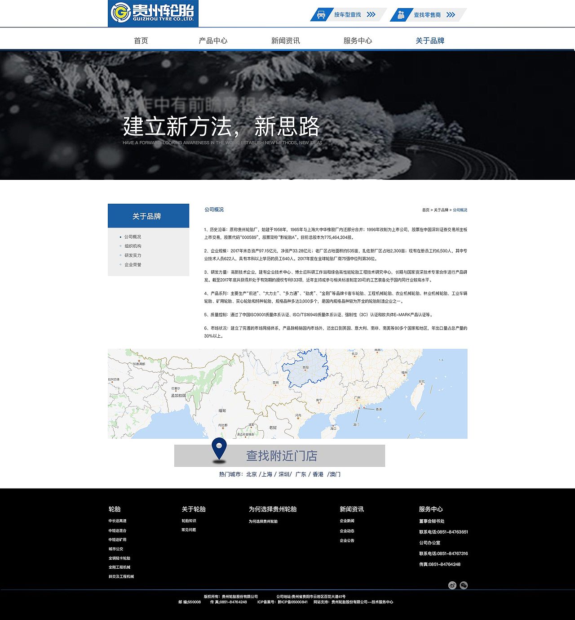Open 查找零售商 find retailer button

(x=428, y=14)
